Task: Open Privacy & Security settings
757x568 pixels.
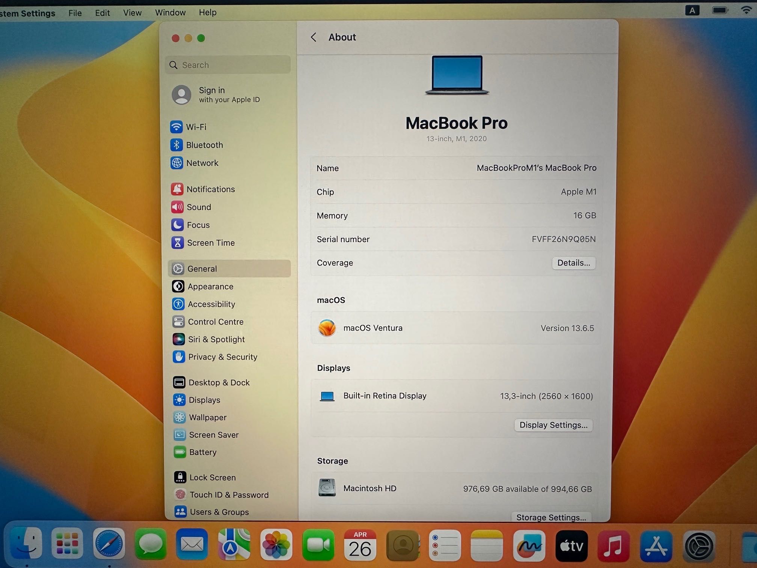Action: (x=222, y=357)
